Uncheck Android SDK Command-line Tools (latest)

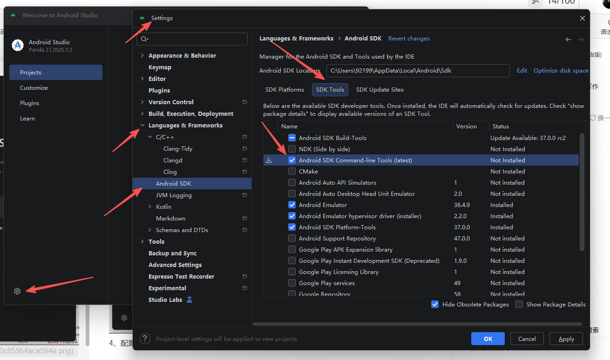pyautogui.click(x=292, y=160)
